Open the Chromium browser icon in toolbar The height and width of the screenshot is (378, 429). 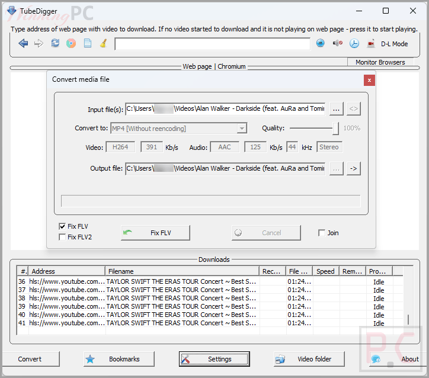tap(71, 43)
